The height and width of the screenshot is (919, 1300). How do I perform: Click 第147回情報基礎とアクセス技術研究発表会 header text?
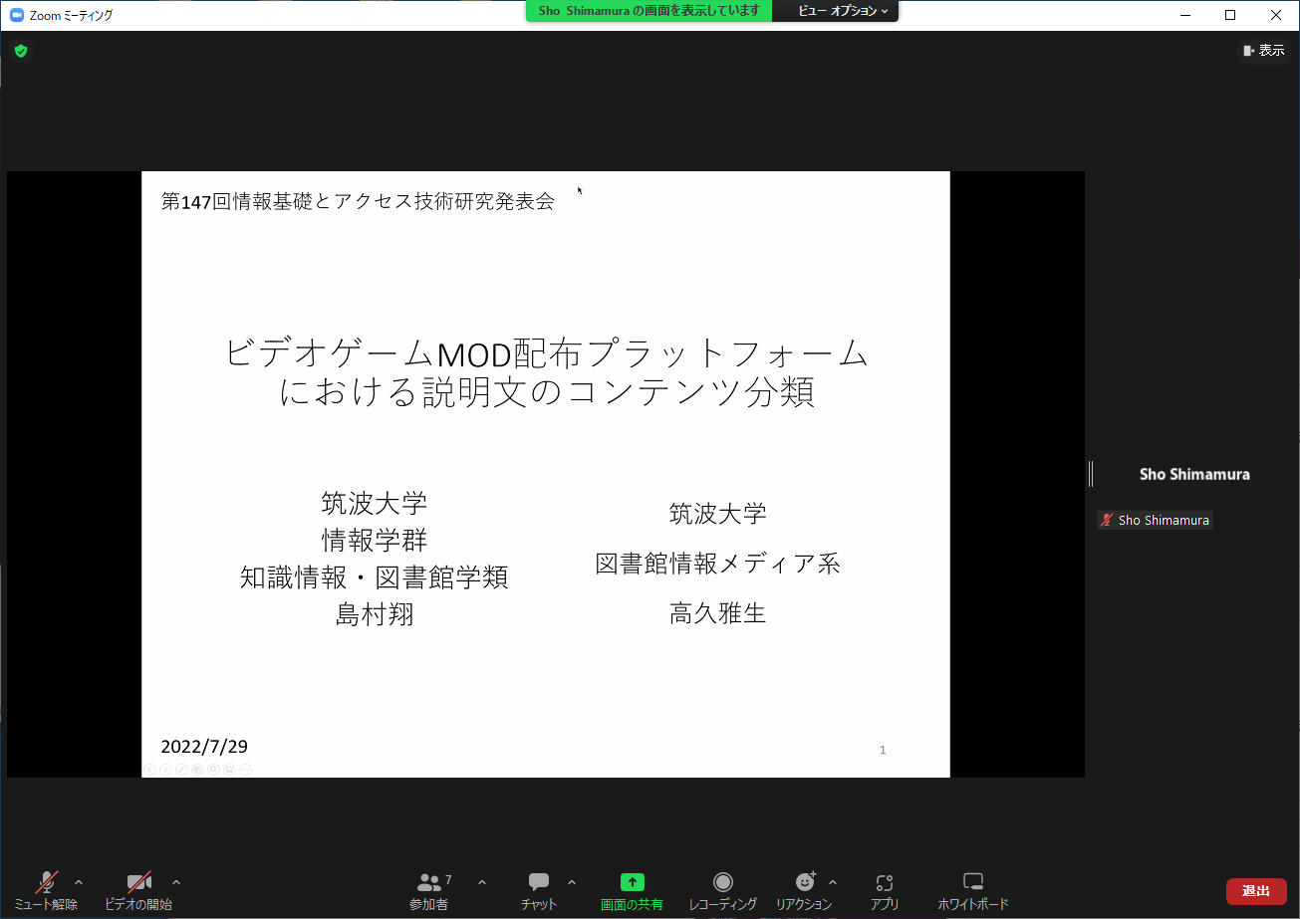point(358,201)
